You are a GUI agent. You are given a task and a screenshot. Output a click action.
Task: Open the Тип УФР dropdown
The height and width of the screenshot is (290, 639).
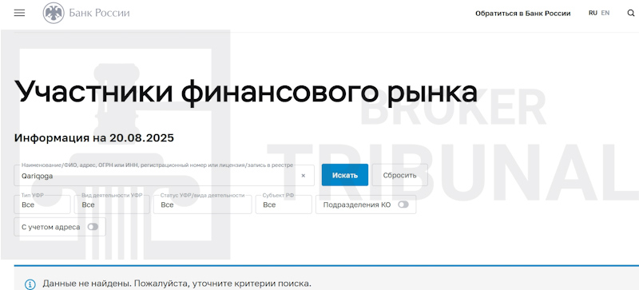tap(42, 205)
